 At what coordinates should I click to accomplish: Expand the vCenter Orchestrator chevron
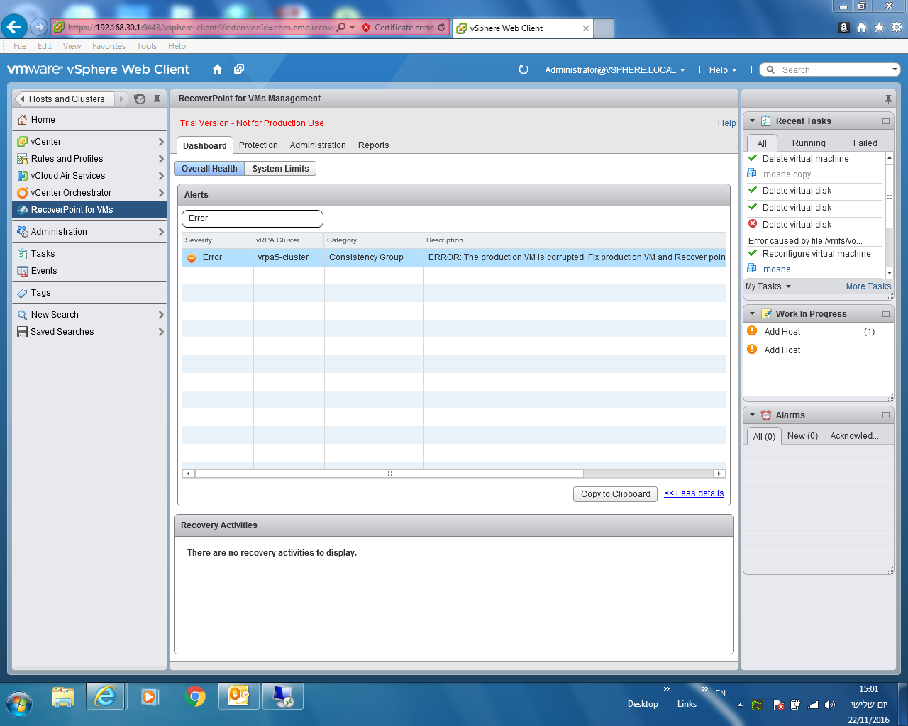pyautogui.click(x=161, y=193)
